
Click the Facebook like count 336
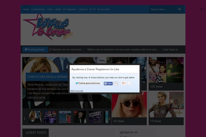116,84
